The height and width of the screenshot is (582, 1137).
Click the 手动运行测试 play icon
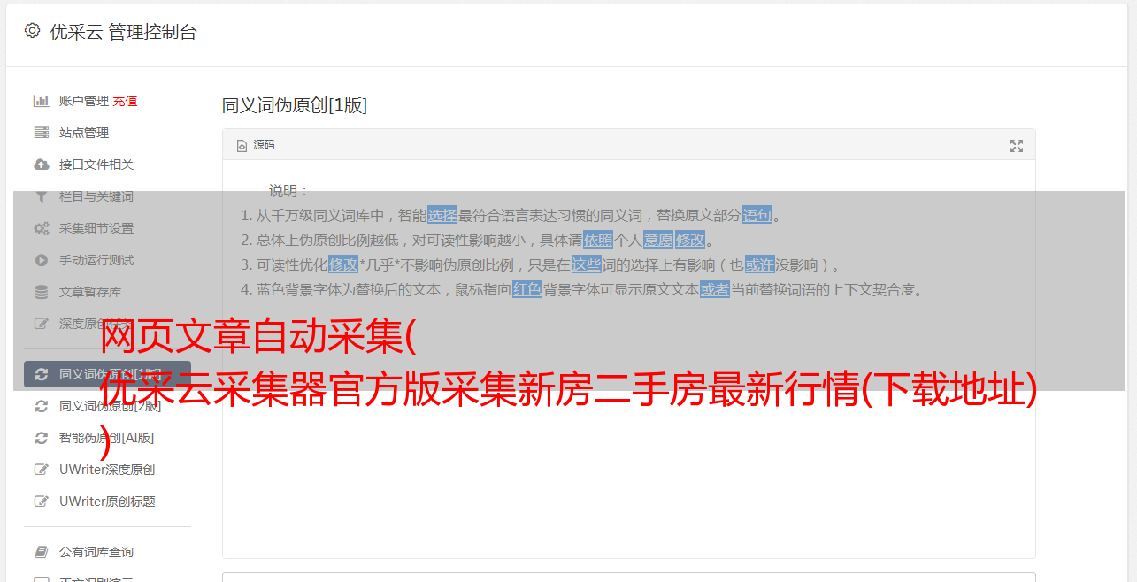tap(41, 260)
